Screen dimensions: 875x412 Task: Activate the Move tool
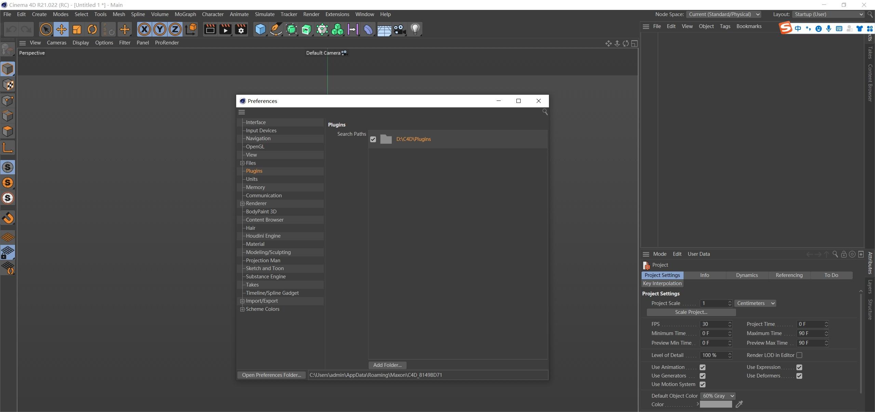click(62, 29)
